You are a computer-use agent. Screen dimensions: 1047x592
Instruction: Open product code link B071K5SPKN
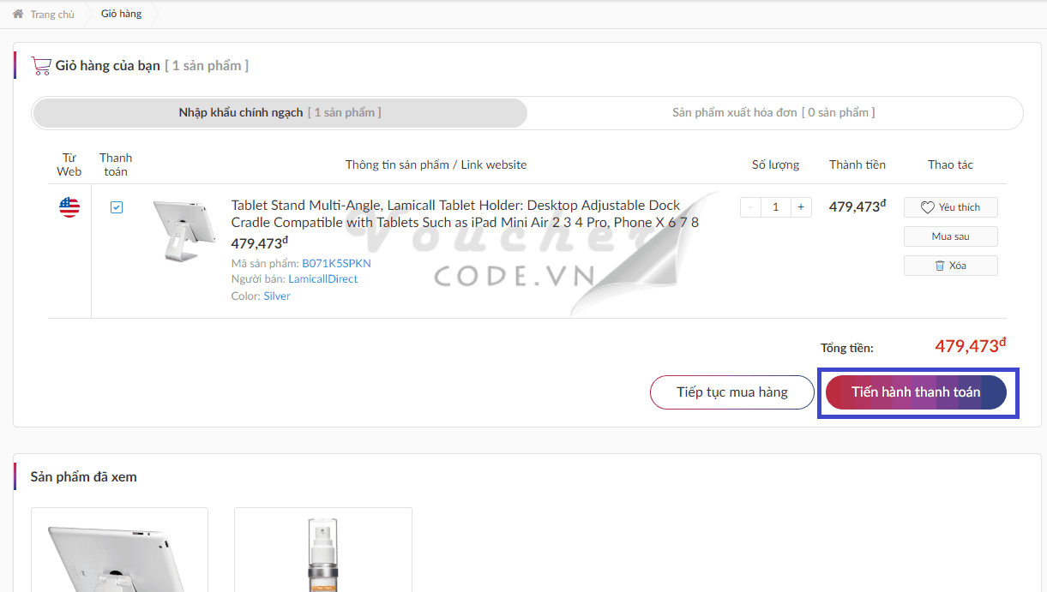pyautogui.click(x=336, y=264)
